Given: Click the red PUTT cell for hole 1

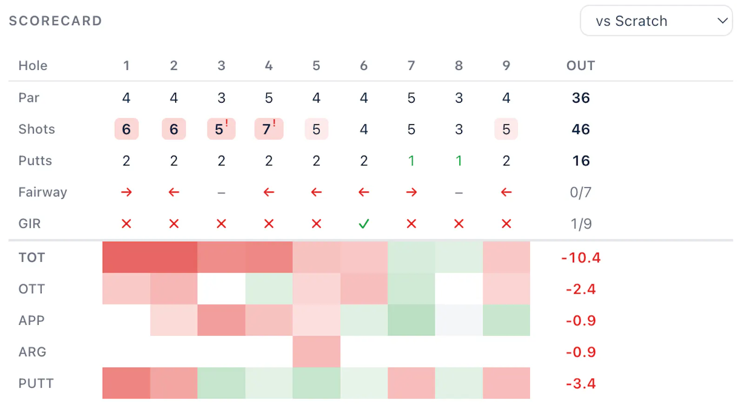Looking at the screenshot, I should (x=126, y=383).
